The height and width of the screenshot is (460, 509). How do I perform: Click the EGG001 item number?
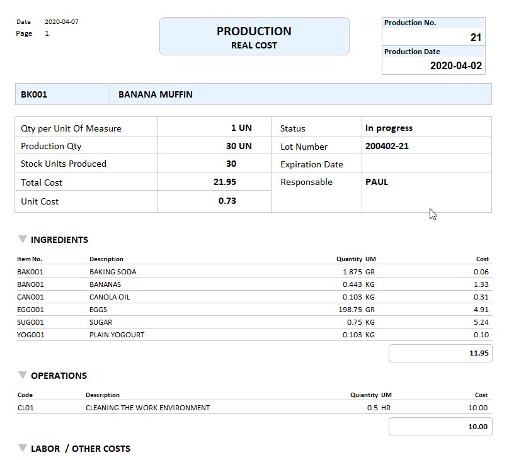(30, 310)
